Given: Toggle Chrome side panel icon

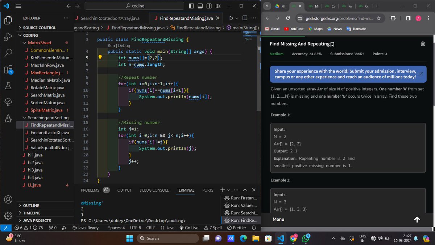Looking at the screenshot, I should (x=408, y=18).
